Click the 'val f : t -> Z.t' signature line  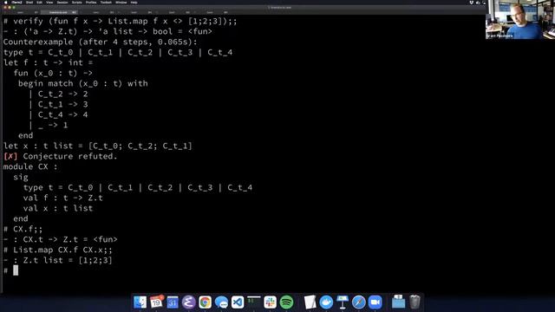click(x=63, y=198)
